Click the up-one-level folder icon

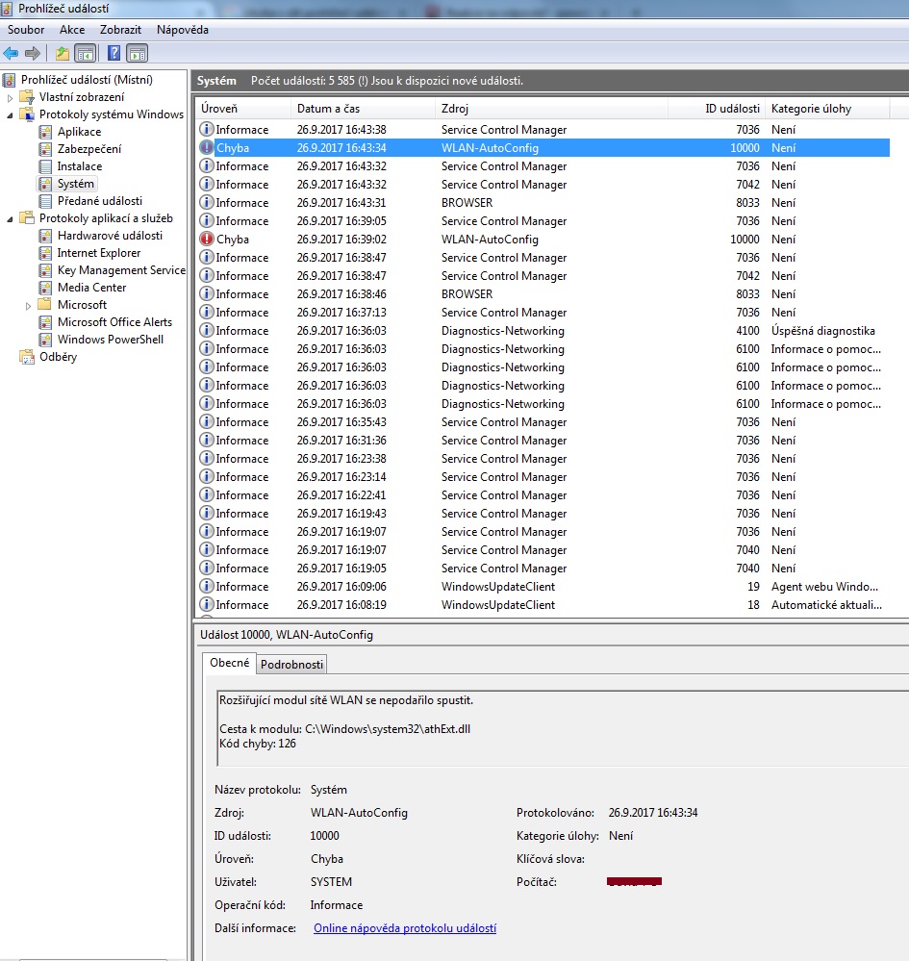63,53
